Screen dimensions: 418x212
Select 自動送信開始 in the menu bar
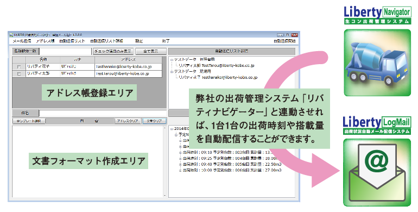click(284, 41)
